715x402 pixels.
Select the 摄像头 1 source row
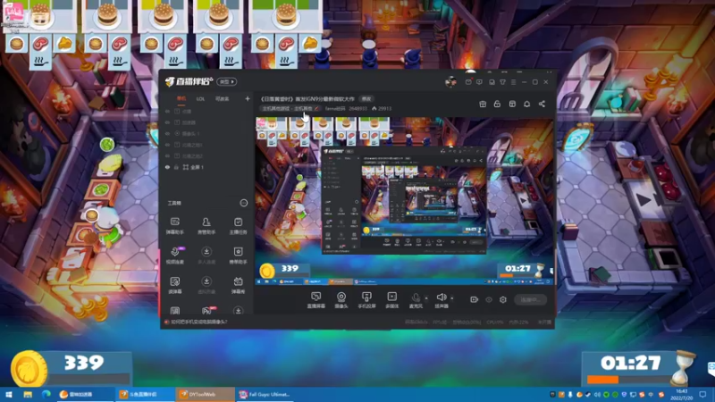tap(206, 133)
